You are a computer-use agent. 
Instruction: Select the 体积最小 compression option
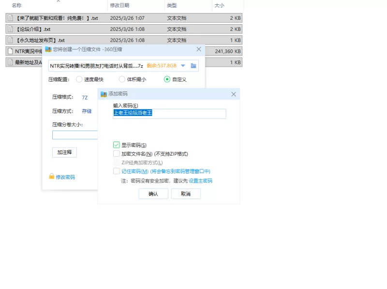(122, 79)
